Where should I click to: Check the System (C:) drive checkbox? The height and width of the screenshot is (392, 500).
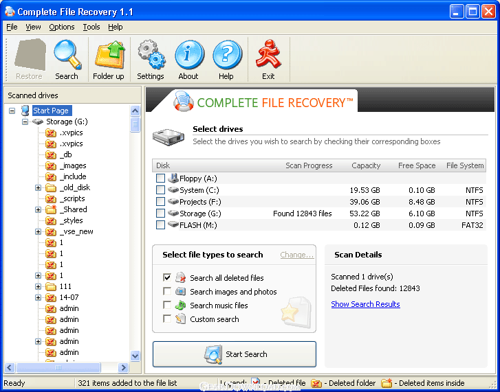160,190
